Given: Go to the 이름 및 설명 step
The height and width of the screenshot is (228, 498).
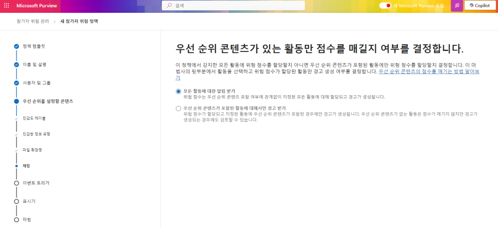Looking at the screenshot, I should coord(35,65).
